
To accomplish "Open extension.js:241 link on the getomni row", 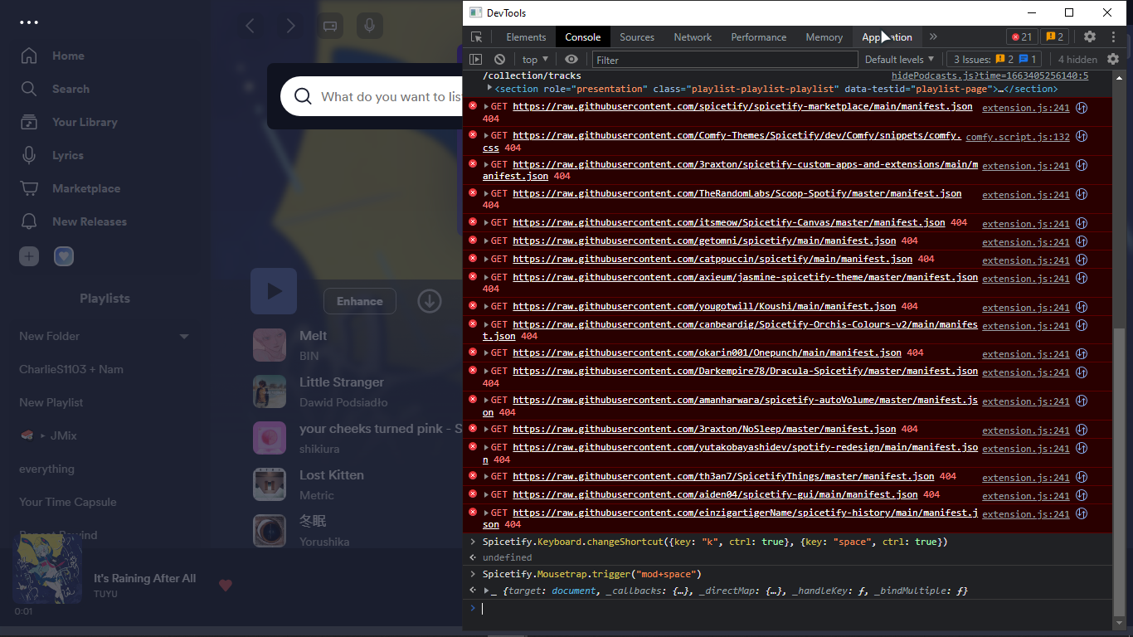I will [x=1026, y=242].
